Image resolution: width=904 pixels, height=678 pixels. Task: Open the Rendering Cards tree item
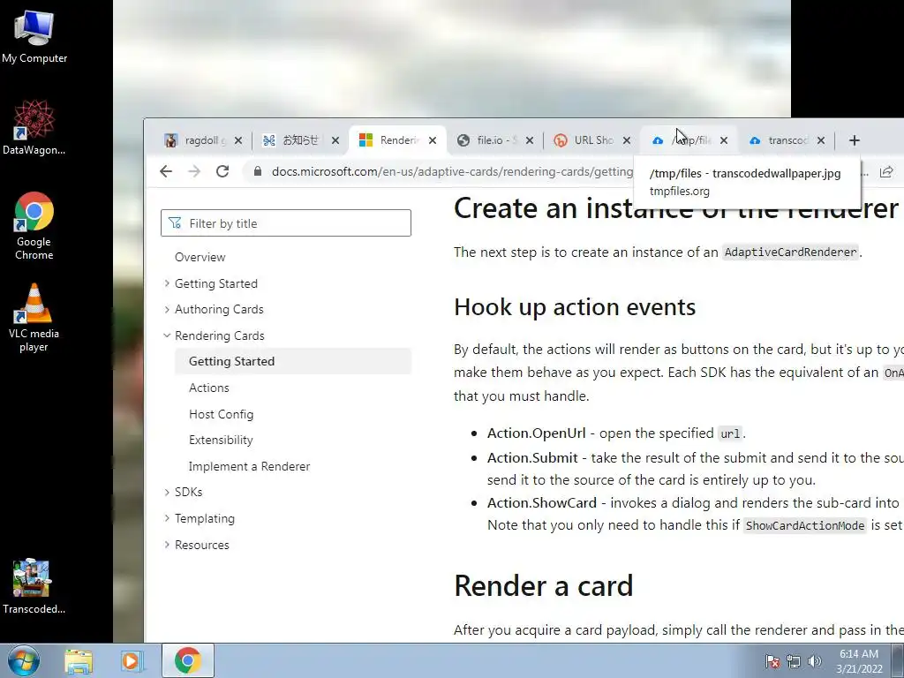tap(220, 335)
